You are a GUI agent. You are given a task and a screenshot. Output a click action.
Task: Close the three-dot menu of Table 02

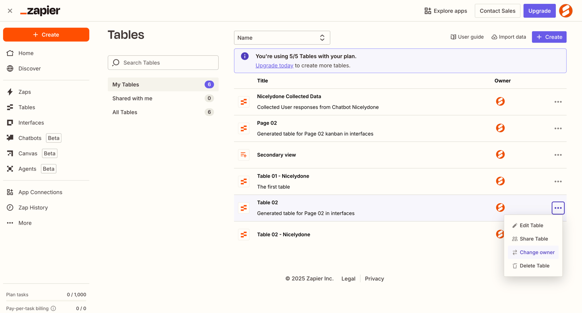click(558, 208)
